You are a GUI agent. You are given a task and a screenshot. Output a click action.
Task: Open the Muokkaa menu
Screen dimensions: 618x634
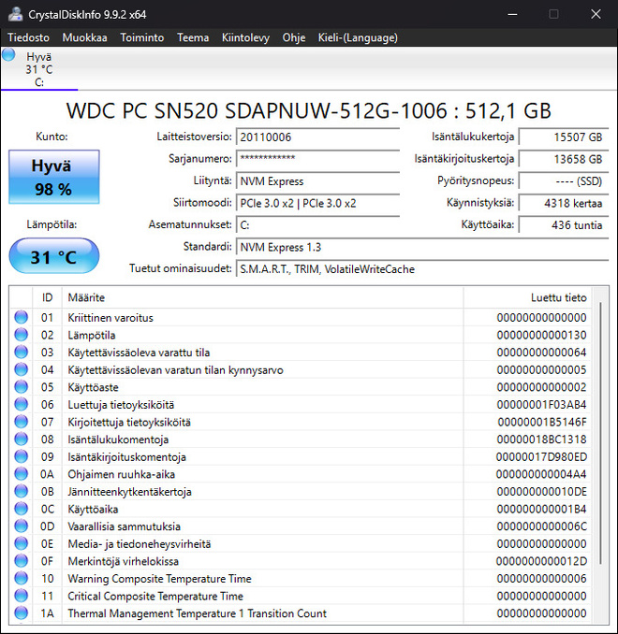point(84,37)
